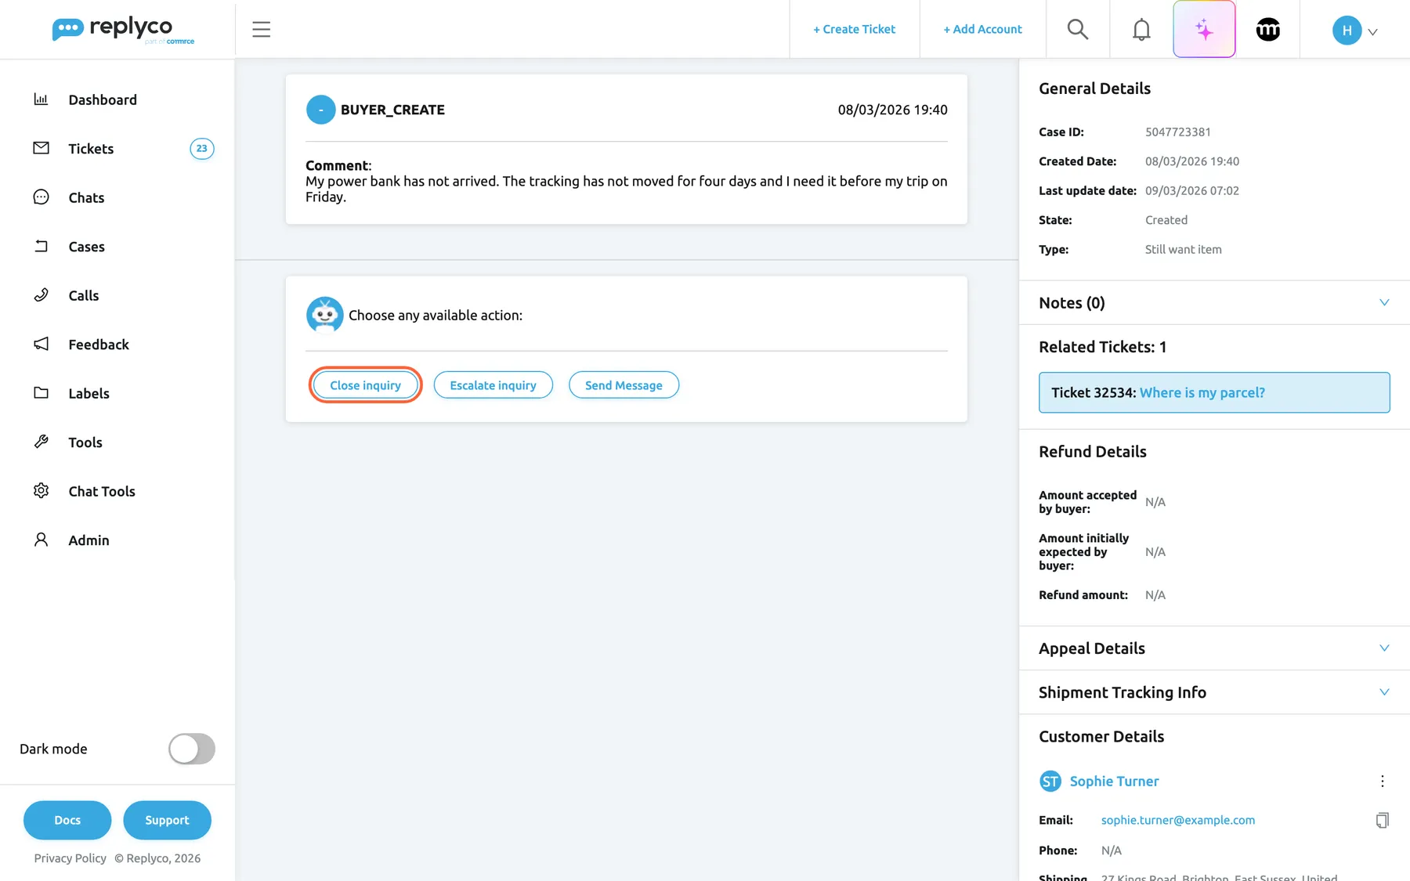Click + Create Ticket
The height and width of the screenshot is (881, 1410).
pos(854,29)
